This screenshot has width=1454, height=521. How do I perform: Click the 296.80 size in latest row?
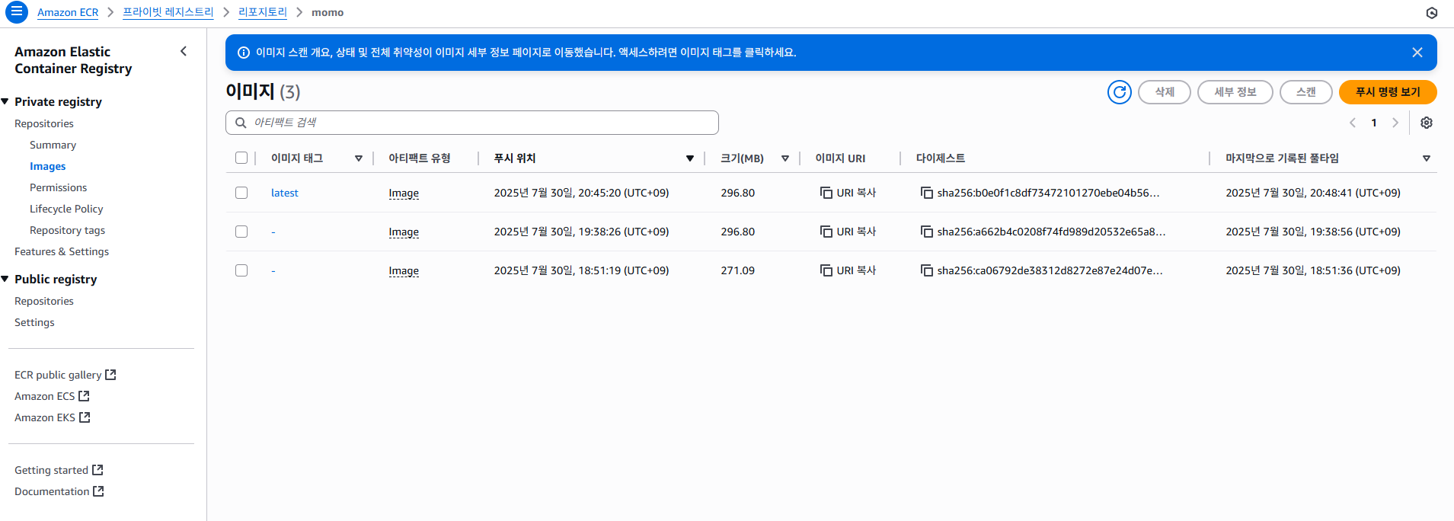coord(737,193)
